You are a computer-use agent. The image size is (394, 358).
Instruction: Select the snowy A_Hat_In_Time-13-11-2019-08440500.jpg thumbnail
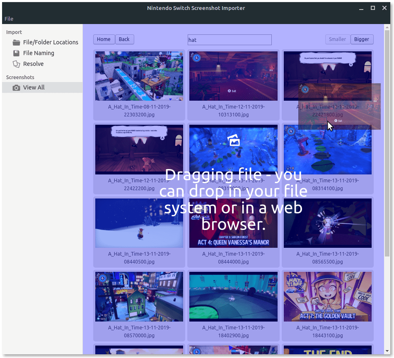pyautogui.click(x=139, y=223)
